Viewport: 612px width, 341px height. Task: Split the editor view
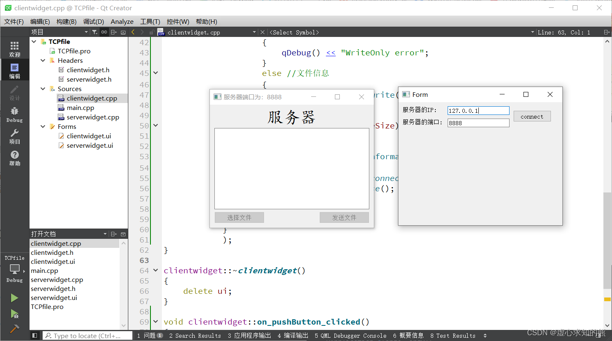click(x=606, y=32)
